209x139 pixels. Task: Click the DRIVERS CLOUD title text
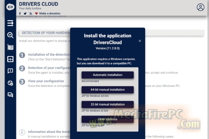click(39, 4)
